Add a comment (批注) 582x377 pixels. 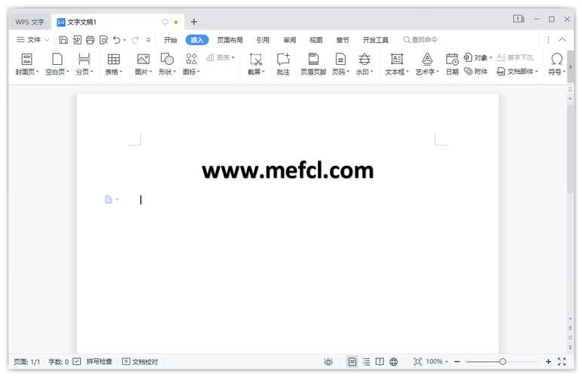pyautogui.click(x=283, y=64)
